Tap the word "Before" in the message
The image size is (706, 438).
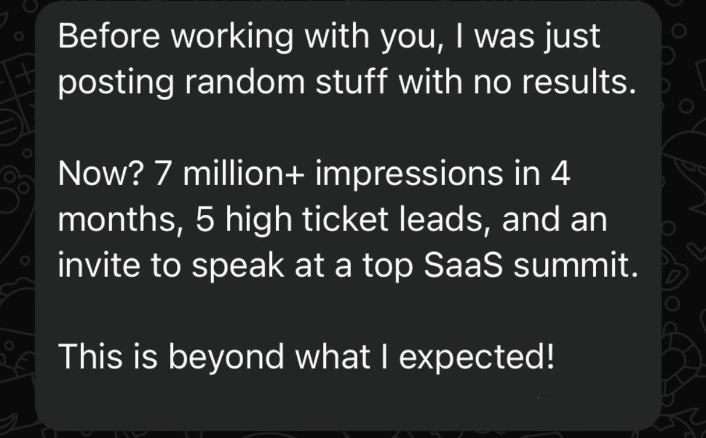click(109, 36)
